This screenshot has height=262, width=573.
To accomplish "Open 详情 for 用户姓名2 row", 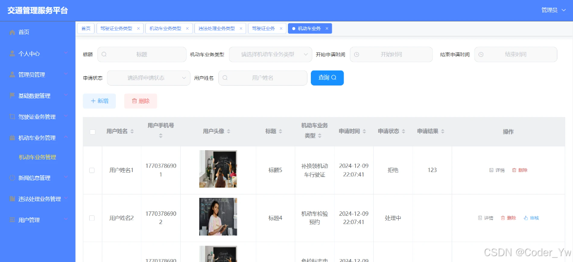I will [486, 218].
